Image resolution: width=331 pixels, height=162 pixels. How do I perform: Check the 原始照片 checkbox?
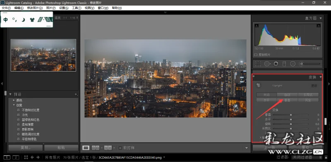pos(256,55)
